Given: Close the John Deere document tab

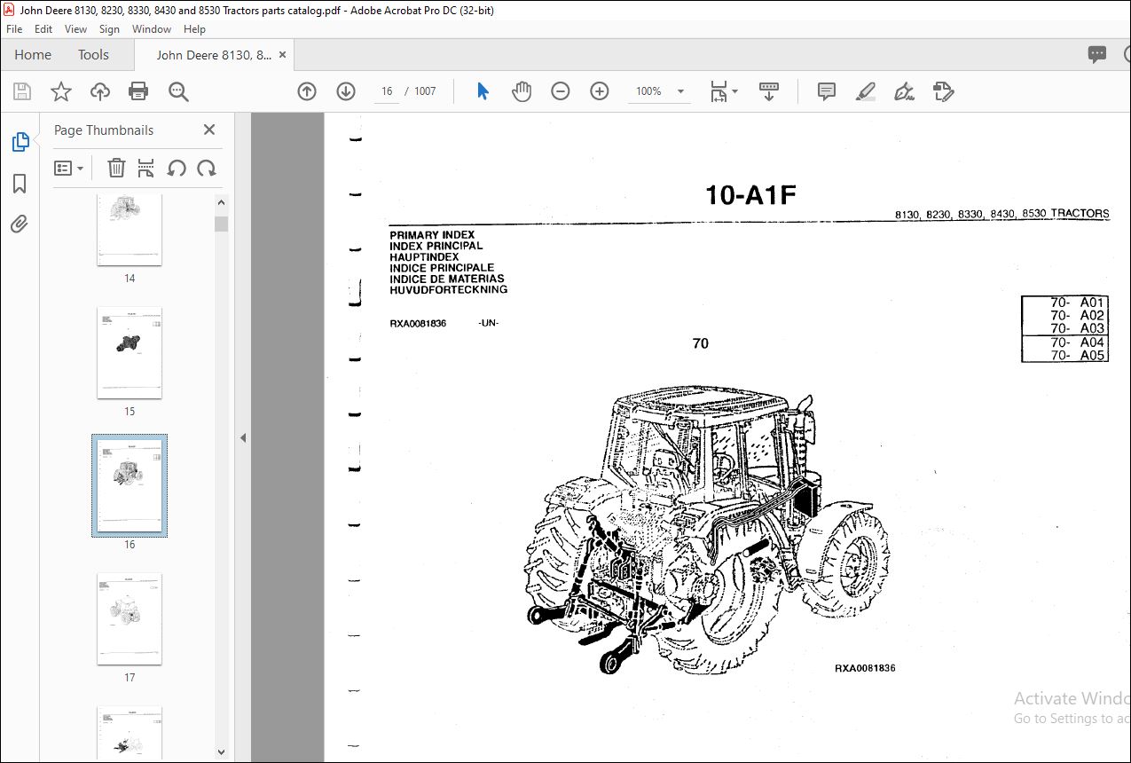Looking at the screenshot, I should (283, 55).
